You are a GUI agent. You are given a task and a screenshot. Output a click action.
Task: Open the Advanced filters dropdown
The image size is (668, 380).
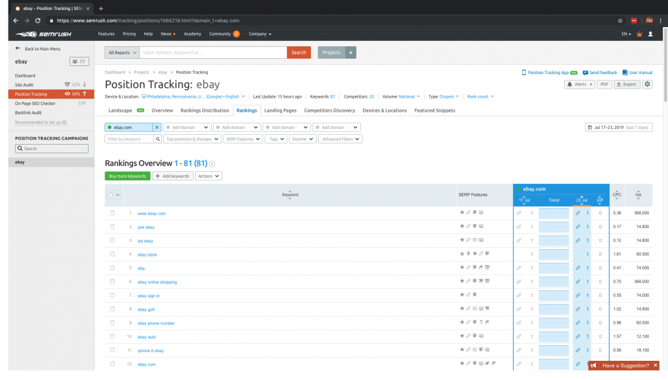(x=340, y=139)
